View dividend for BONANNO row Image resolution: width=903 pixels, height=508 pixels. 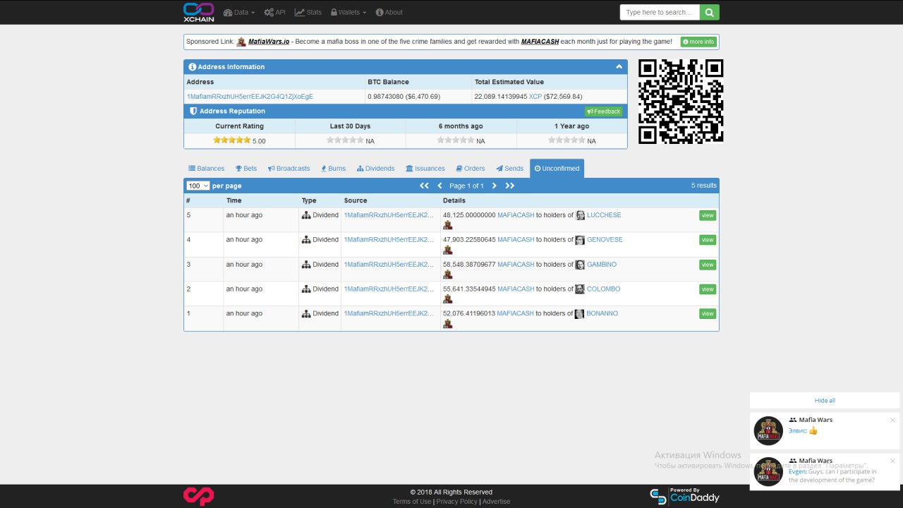tap(708, 313)
